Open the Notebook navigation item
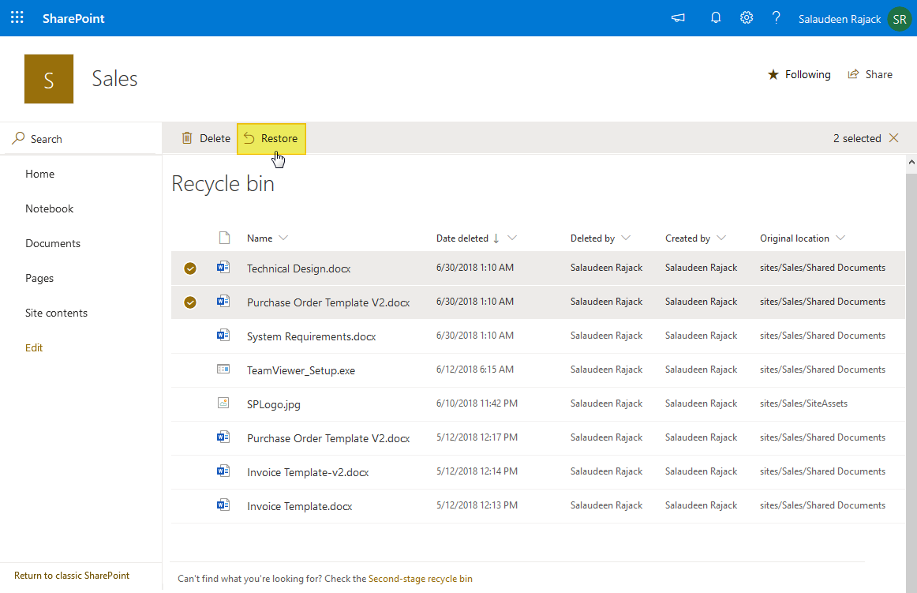The width and height of the screenshot is (917, 593). (49, 208)
